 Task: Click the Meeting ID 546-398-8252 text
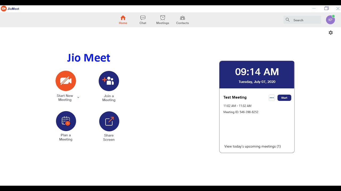241,112
